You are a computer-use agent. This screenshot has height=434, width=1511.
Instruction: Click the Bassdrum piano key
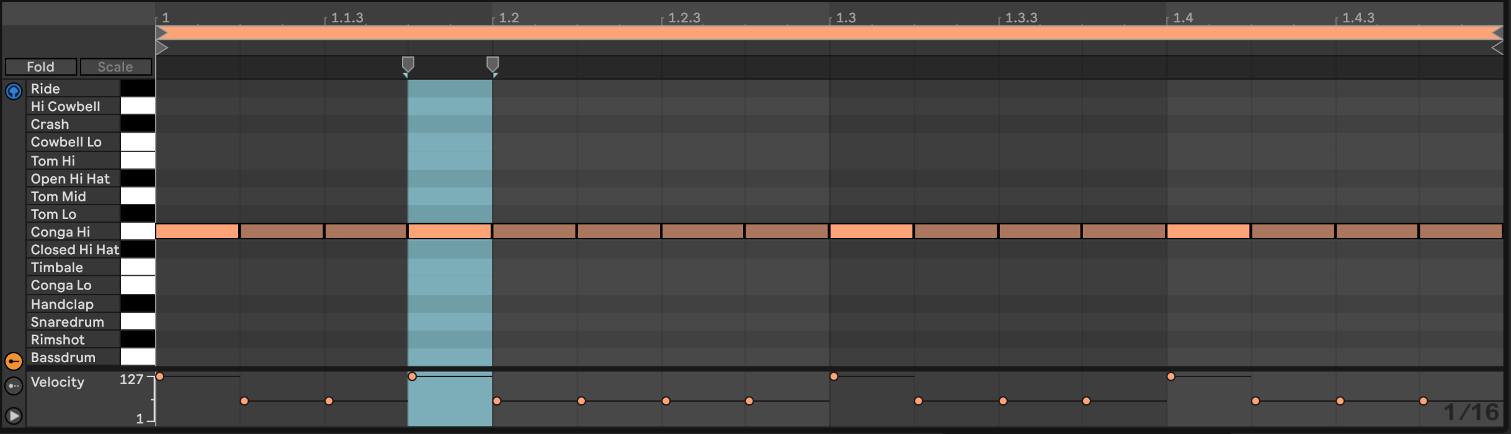(138, 357)
